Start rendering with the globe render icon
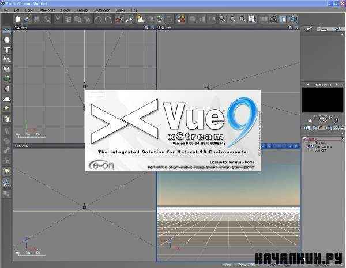Image resolution: width=346 pixels, height=268 pixels. pyautogui.click(x=293, y=19)
